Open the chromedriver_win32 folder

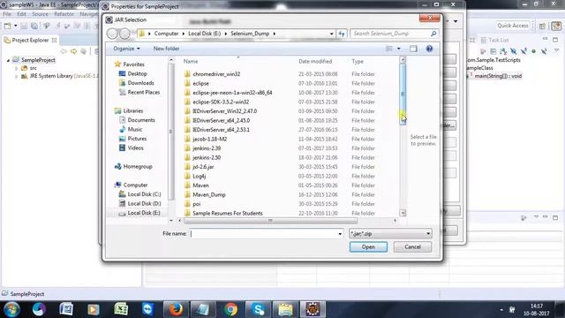pyautogui.click(x=216, y=74)
